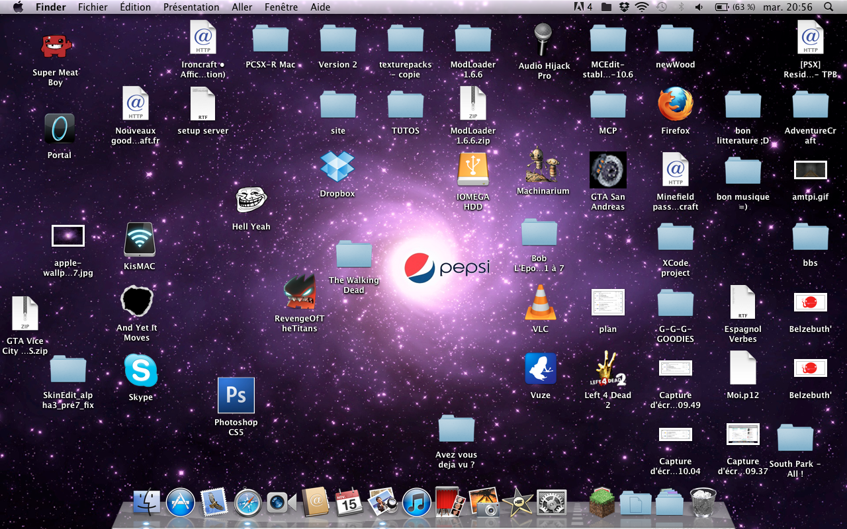Click the battery 63% indicator
The width and height of the screenshot is (847, 529).
(735, 7)
